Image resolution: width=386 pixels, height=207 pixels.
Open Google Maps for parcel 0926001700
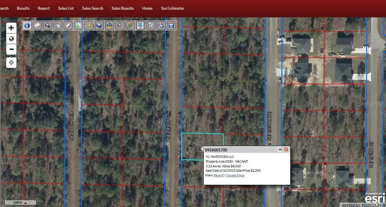click(x=235, y=175)
